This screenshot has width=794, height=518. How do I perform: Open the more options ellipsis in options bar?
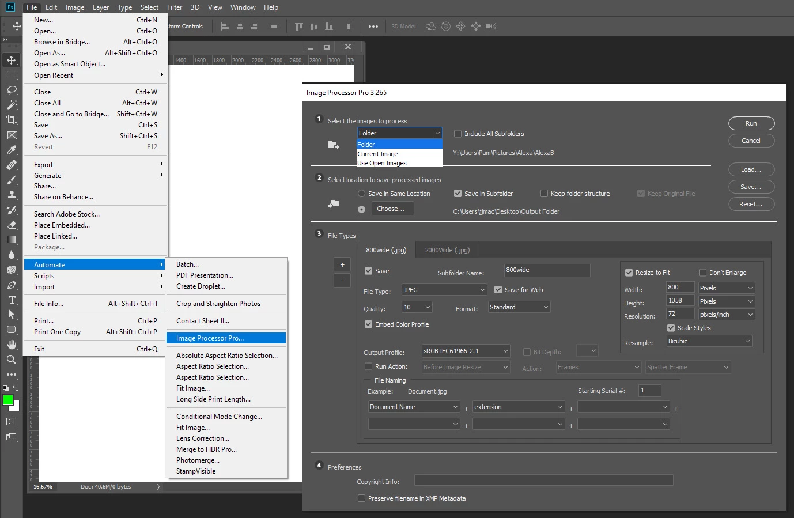click(x=373, y=27)
